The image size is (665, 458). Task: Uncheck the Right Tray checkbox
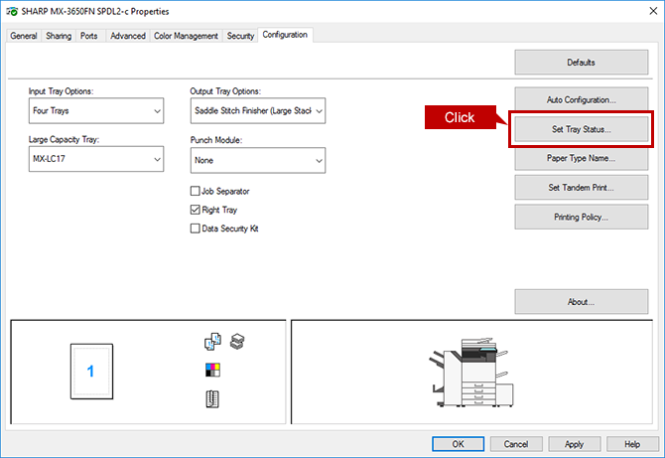tap(196, 210)
